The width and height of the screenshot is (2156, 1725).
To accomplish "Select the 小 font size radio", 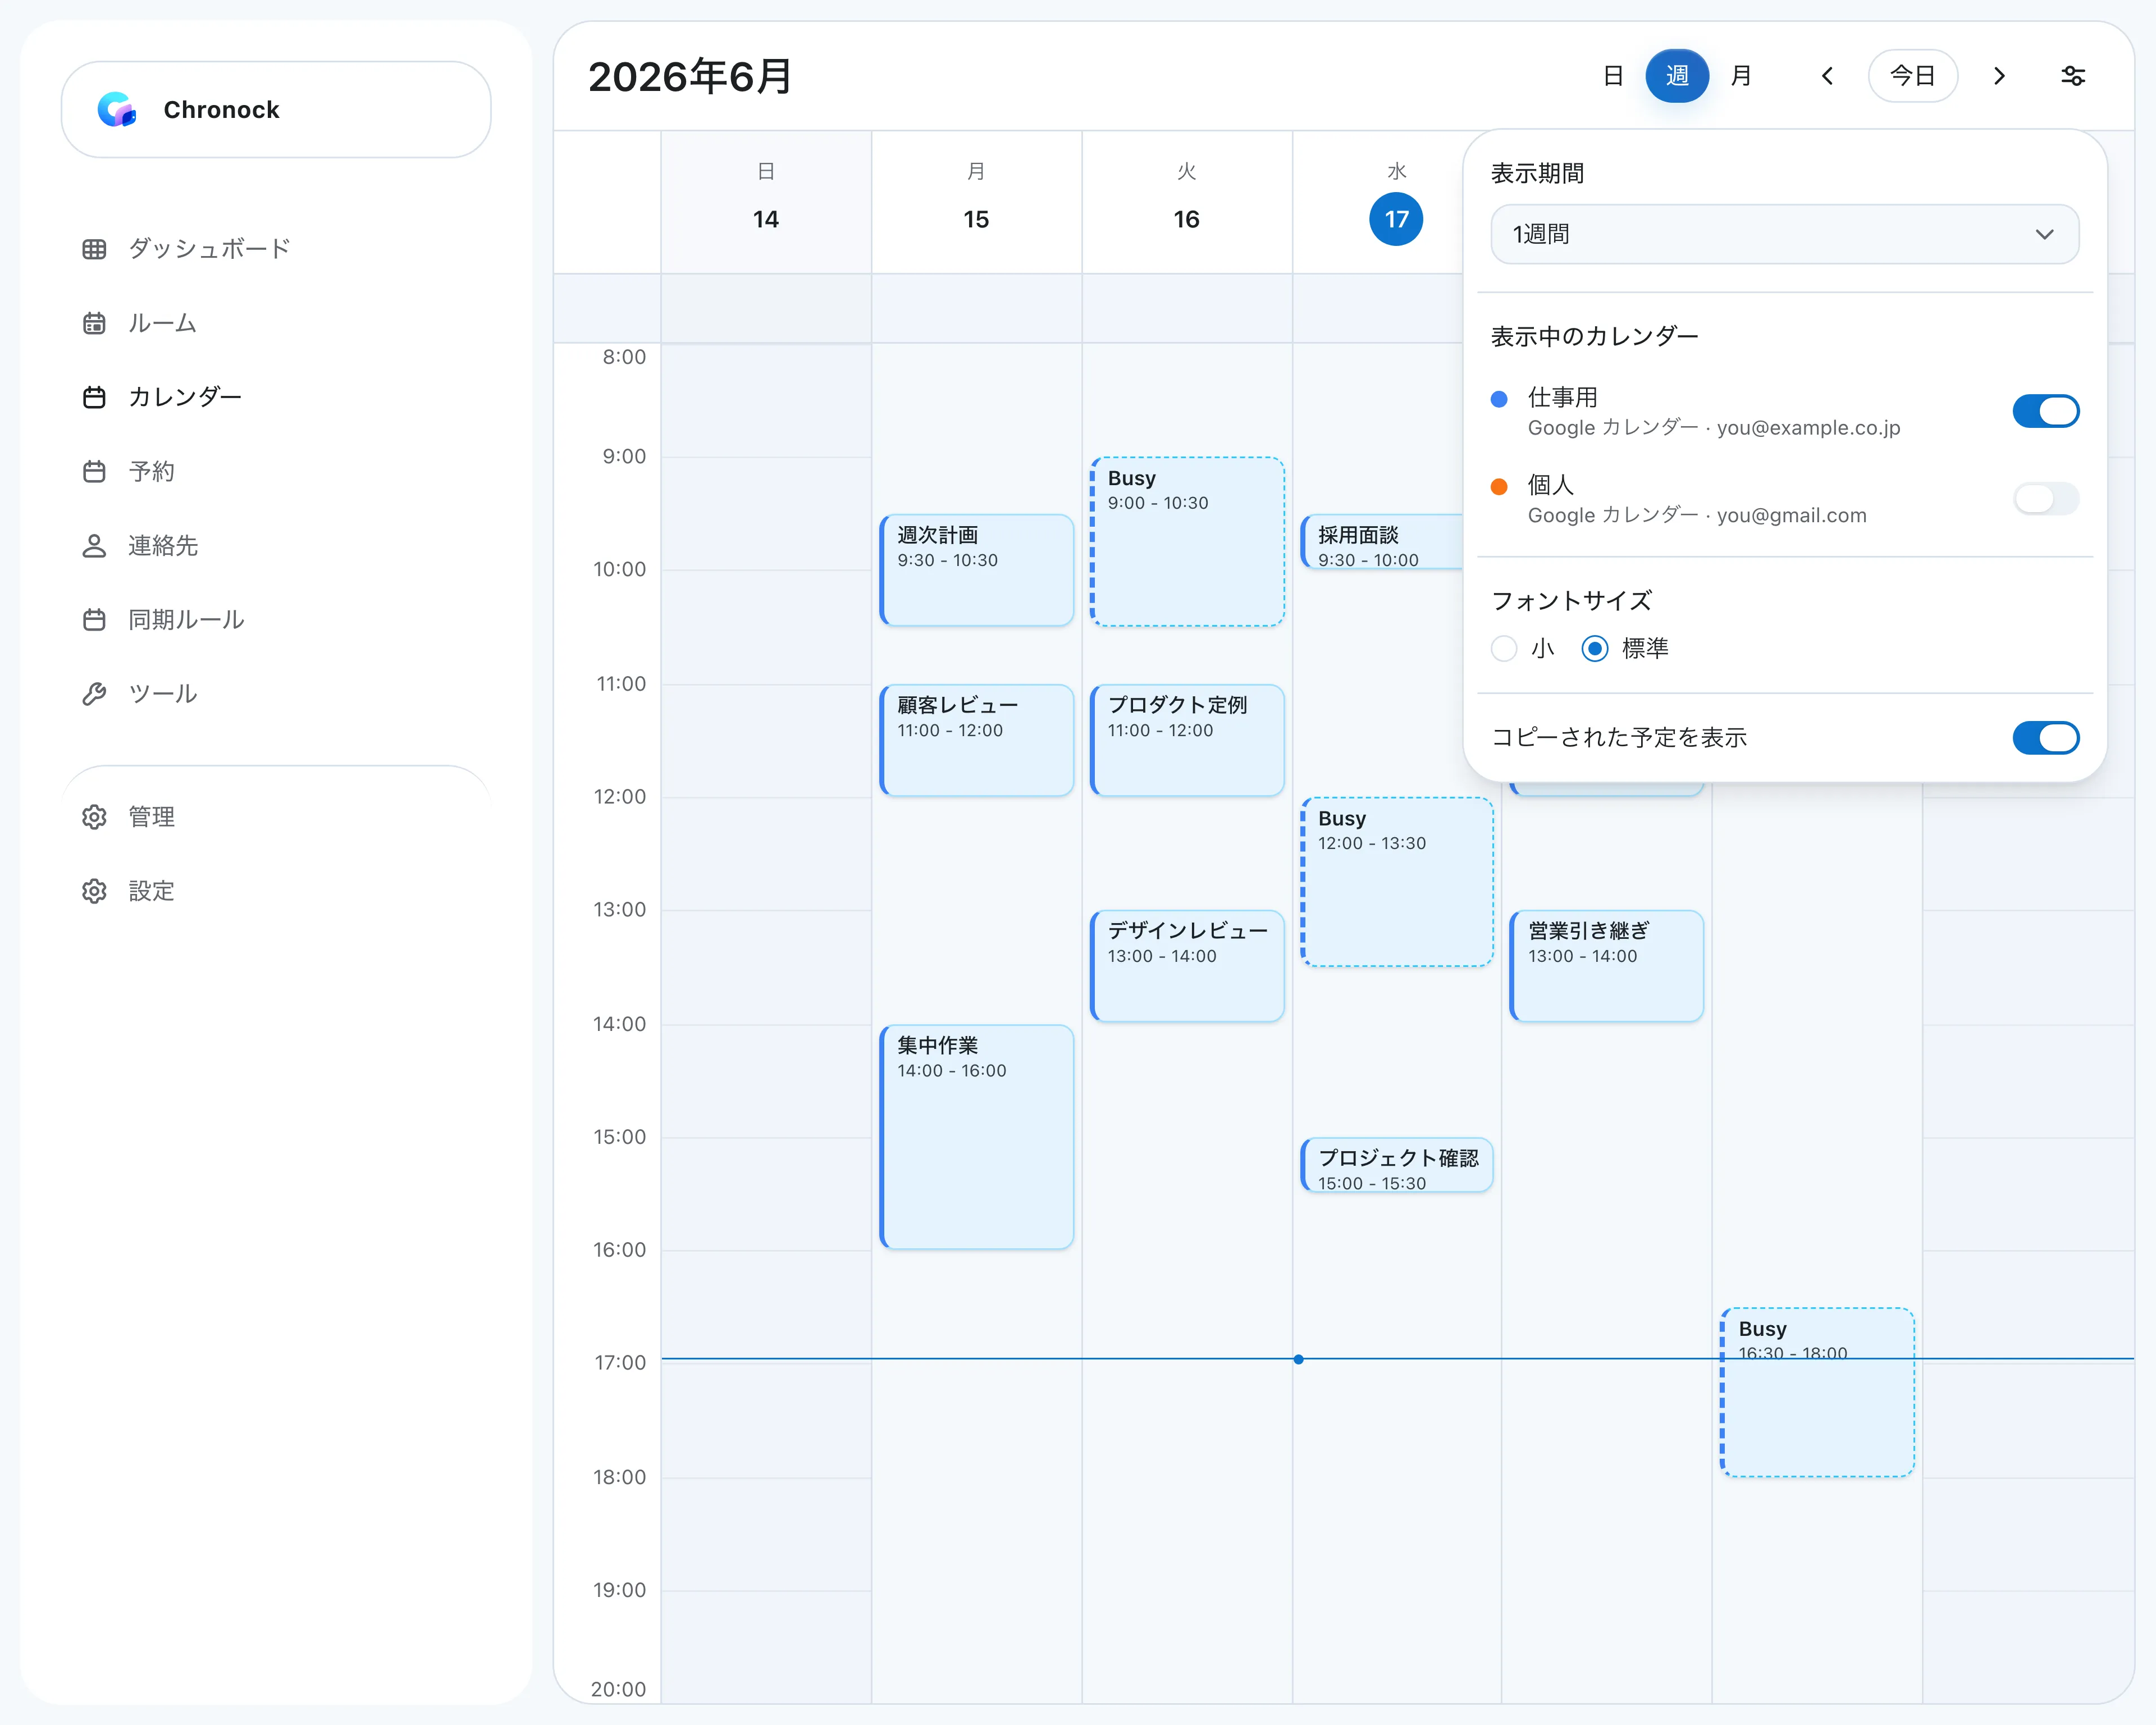I will pos(1504,649).
